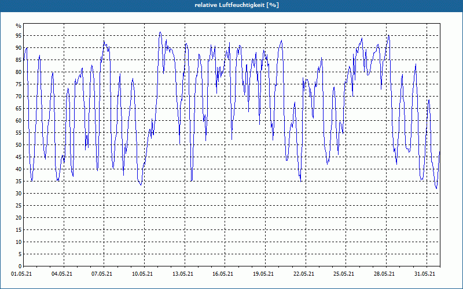The width and height of the screenshot is (463, 289).
Task: Click the chart title 'relative Luftfeuchtigkeit [%]'
Action: pos(237,5)
